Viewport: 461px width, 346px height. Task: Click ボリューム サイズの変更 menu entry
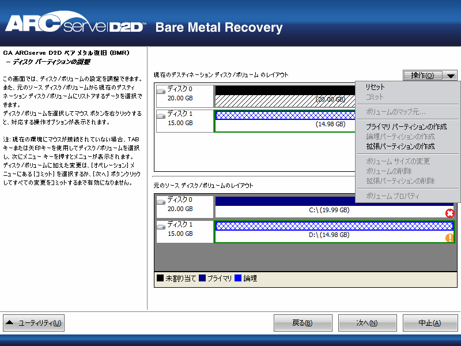coord(398,161)
